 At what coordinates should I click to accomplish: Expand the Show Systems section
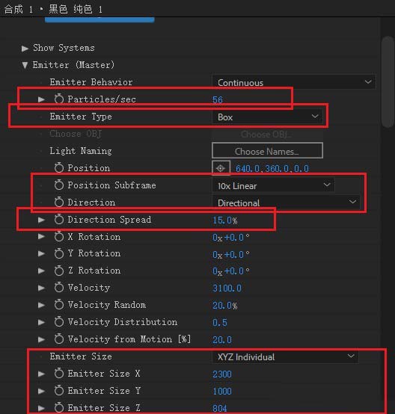tap(25, 49)
